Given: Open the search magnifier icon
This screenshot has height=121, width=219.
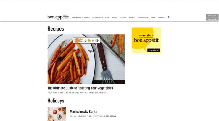Looking at the screenshot, I should pos(168,17).
